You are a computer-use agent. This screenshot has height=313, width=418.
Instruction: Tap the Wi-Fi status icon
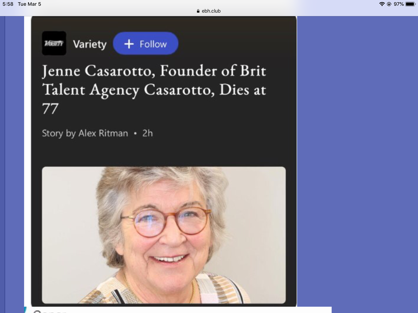382,4
